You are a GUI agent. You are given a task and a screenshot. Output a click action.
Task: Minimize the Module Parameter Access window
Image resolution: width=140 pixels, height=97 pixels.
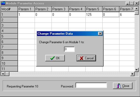(x=128, y=3)
